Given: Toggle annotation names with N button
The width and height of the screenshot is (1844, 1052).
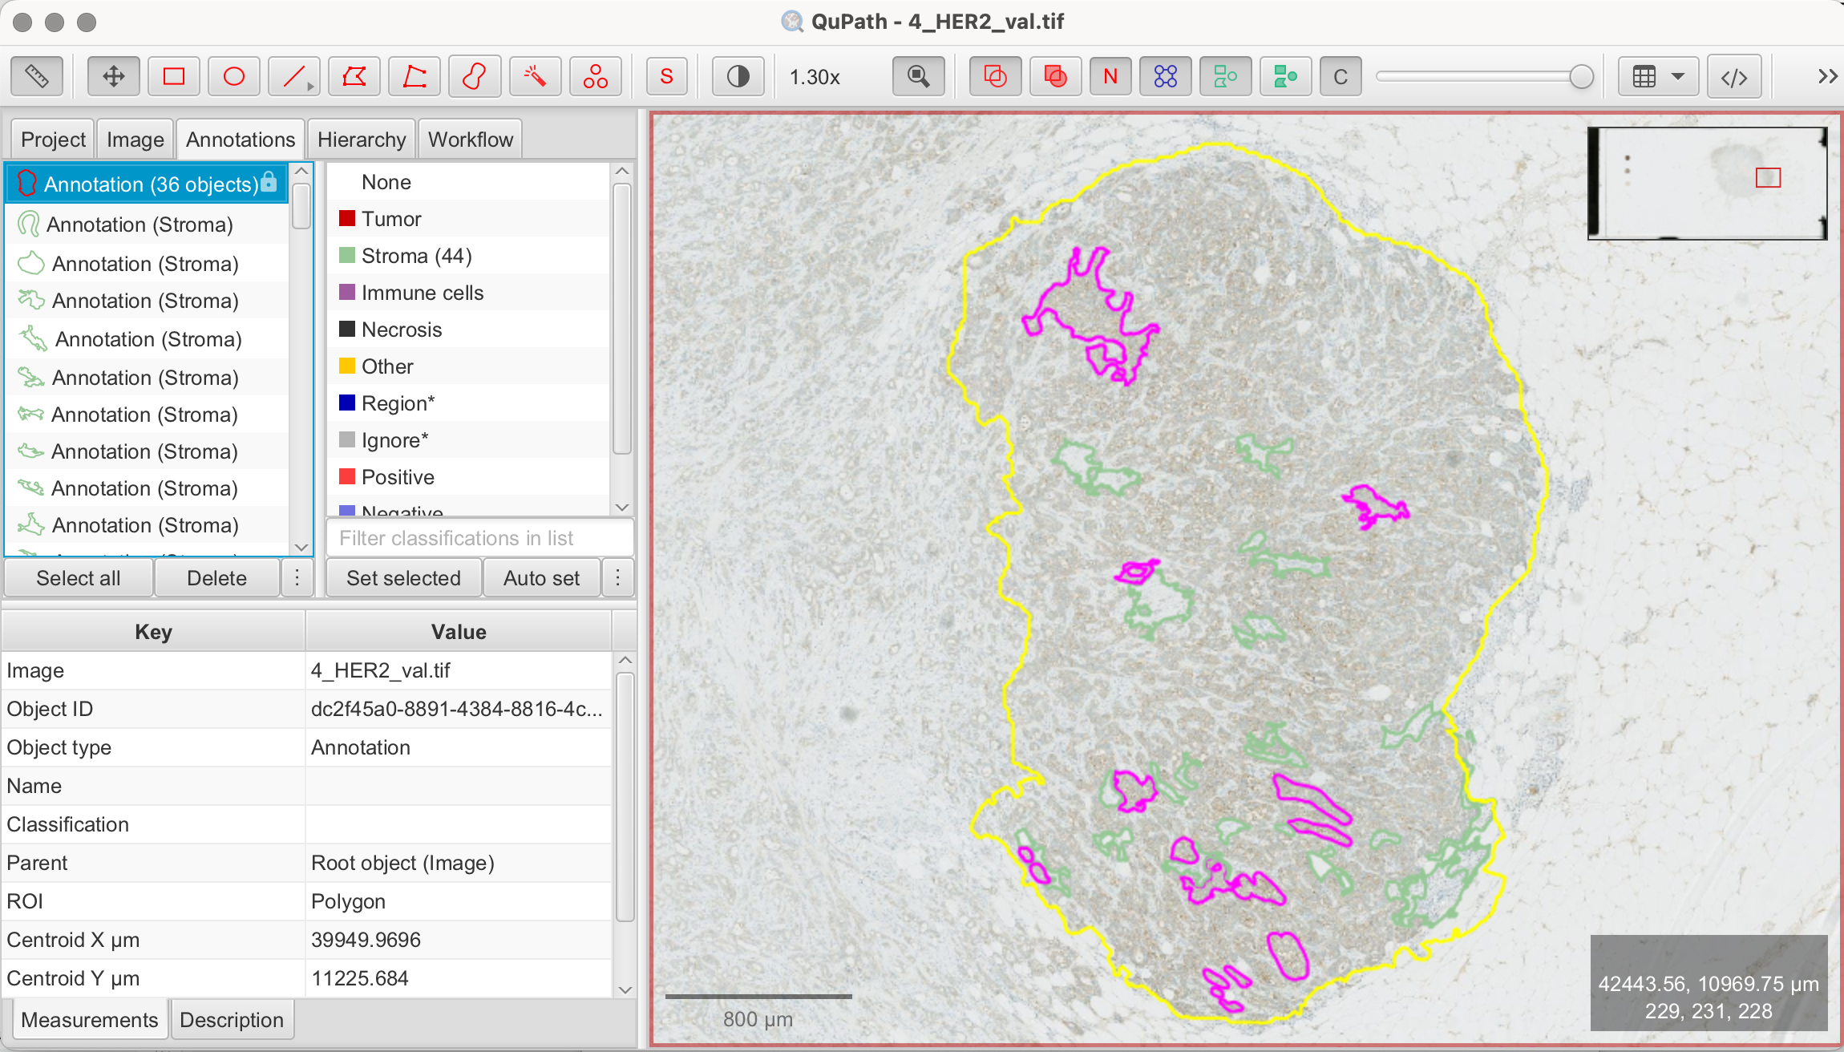Looking at the screenshot, I should click(1110, 77).
